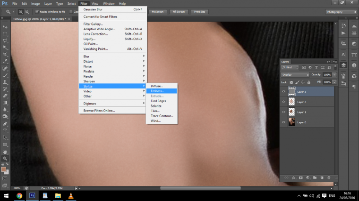Open Chrome from the taskbar
Screen dimensions: 359x201
pos(19,195)
